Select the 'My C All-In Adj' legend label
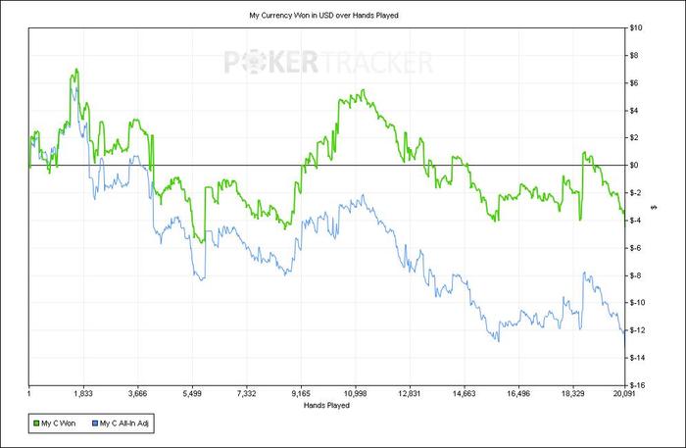This screenshot has width=686, height=448. coord(124,423)
